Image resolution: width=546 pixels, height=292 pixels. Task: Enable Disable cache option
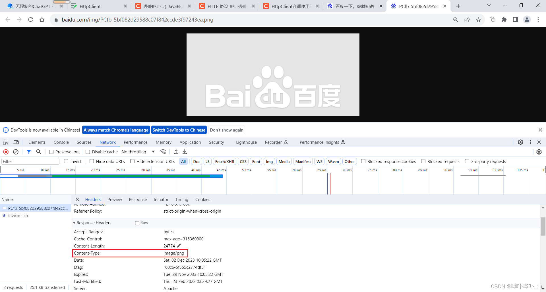pyautogui.click(x=88, y=152)
